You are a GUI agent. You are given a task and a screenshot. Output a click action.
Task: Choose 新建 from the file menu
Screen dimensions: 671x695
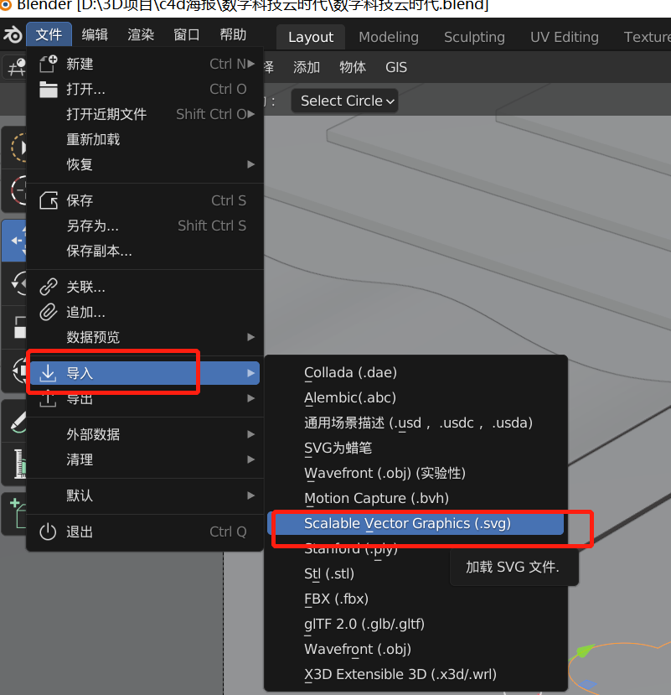(143, 65)
